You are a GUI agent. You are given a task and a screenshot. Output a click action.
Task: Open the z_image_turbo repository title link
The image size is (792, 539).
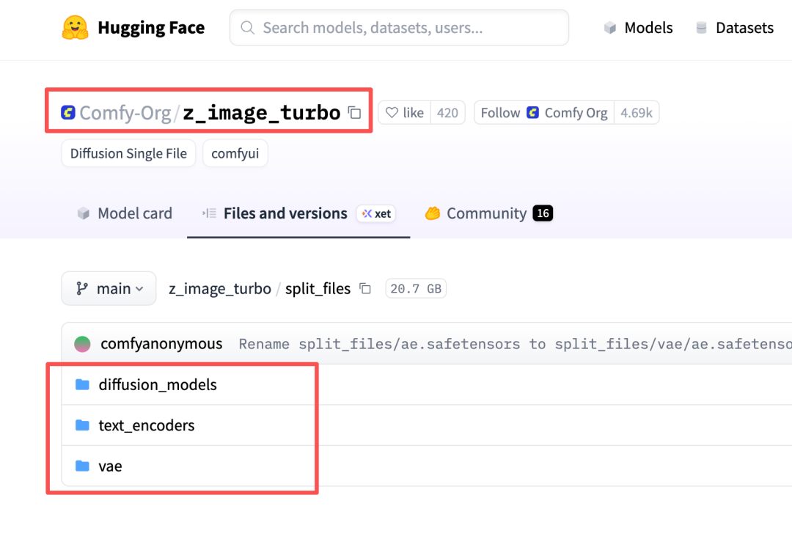click(262, 113)
